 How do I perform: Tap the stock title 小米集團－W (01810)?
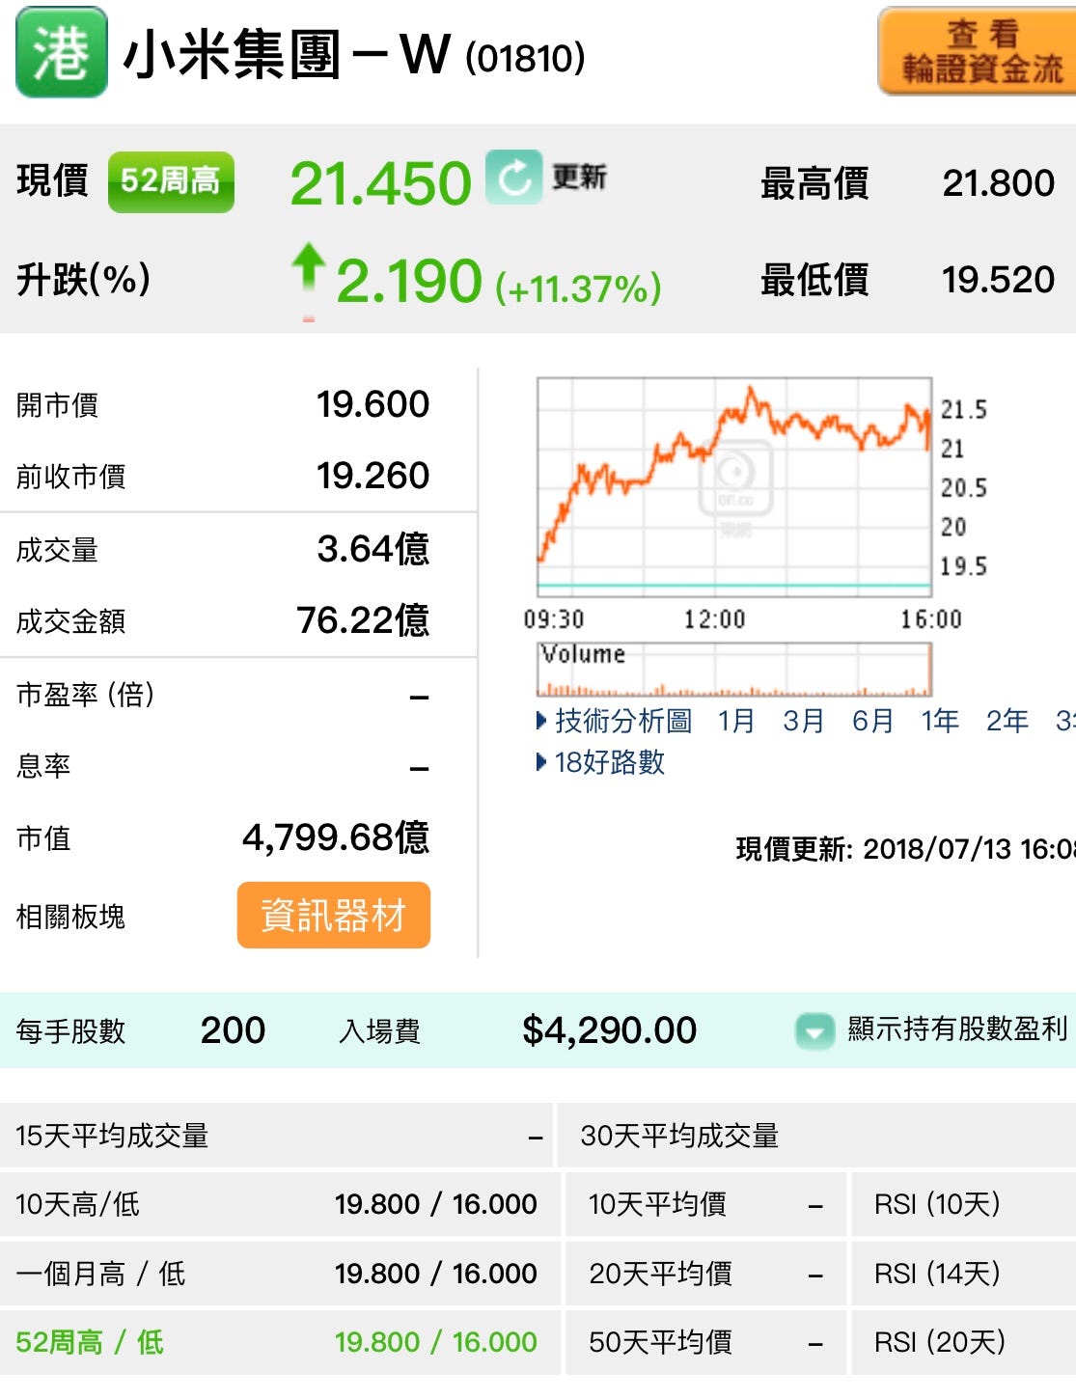pyautogui.click(x=354, y=54)
